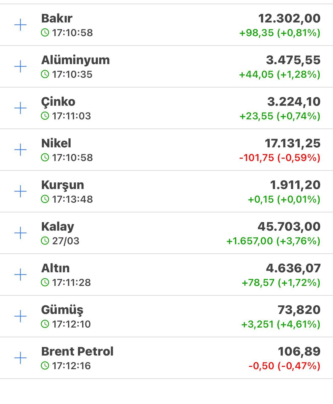Image resolution: width=333 pixels, height=404 pixels.
Task: Tap the clock icon under Kalay
Action: click(45, 241)
